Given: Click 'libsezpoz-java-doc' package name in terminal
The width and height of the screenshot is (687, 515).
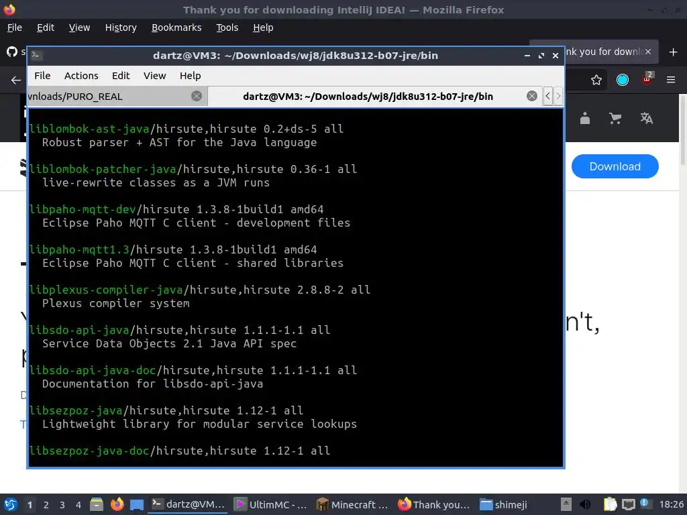Looking at the screenshot, I should (x=89, y=451).
